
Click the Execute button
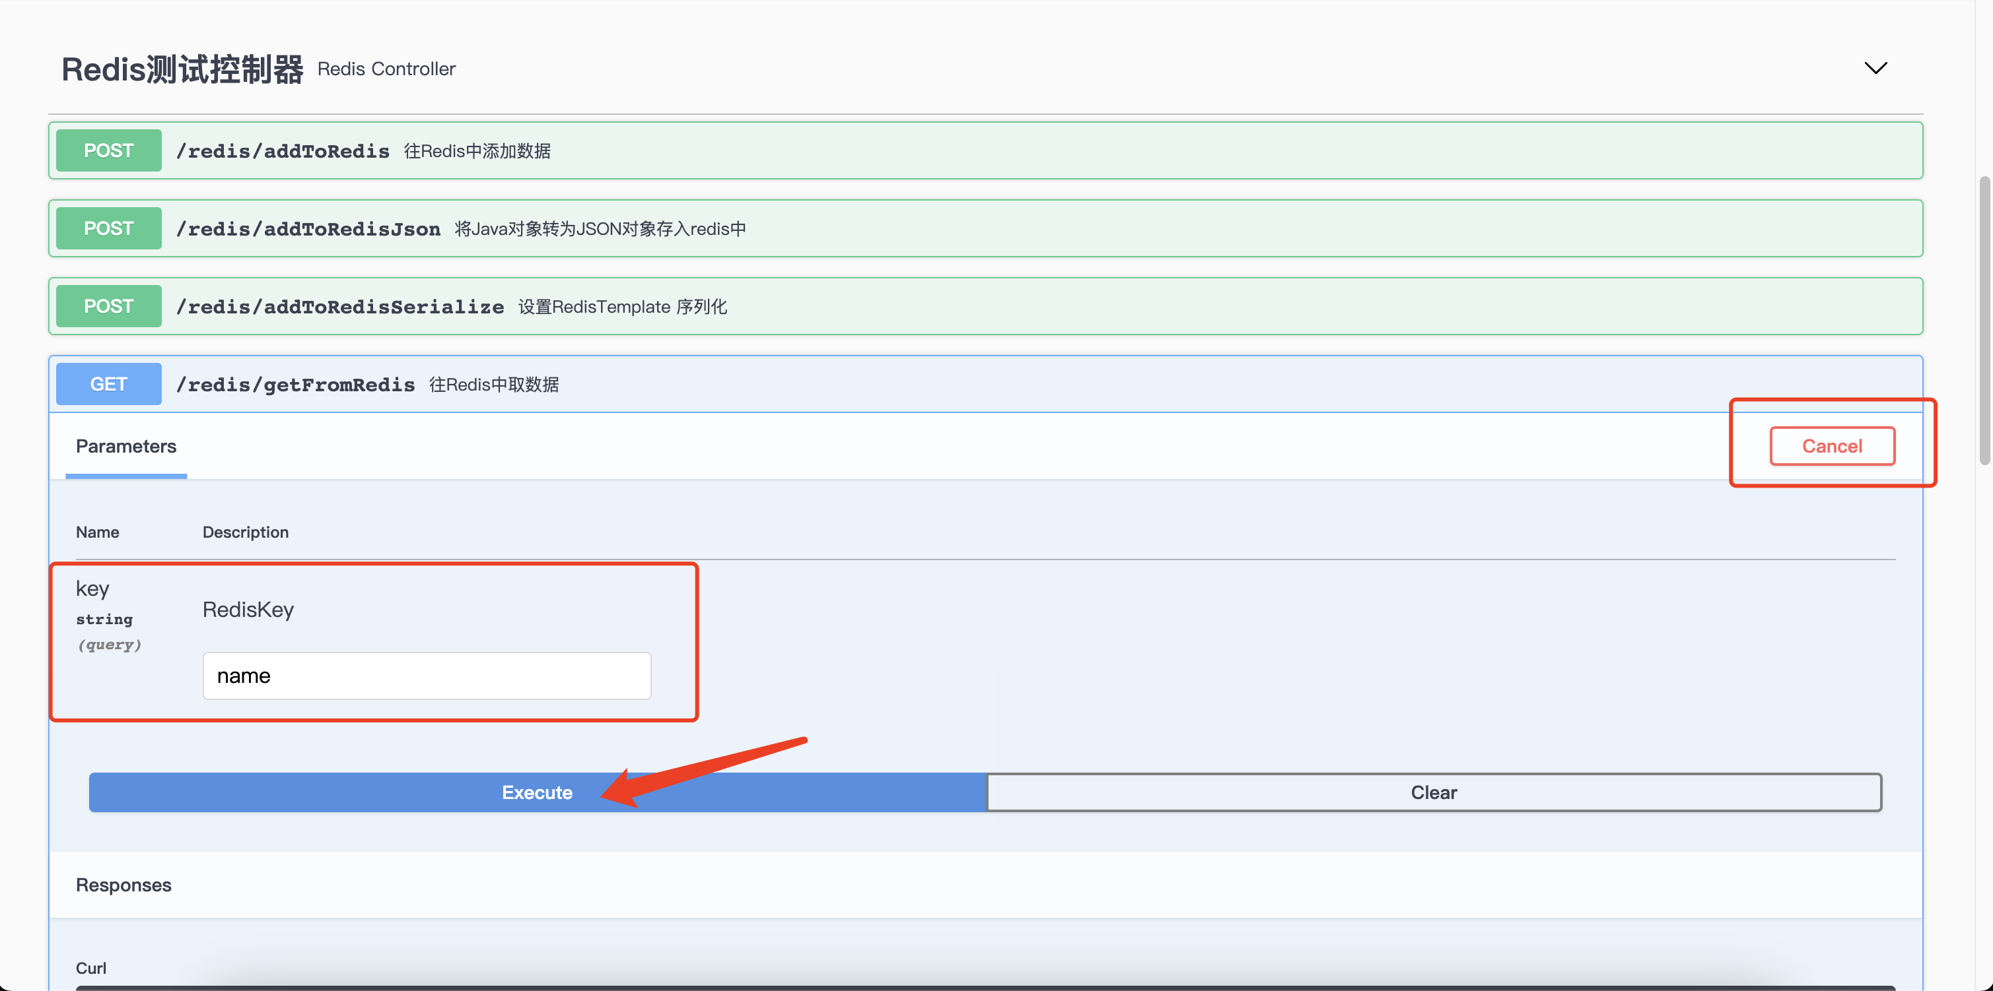[x=537, y=792]
